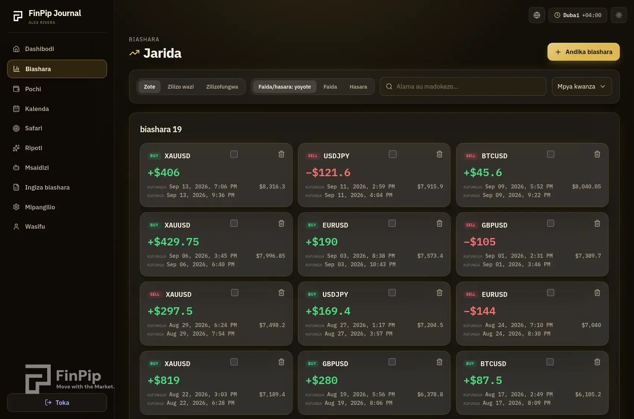Open Wasifu profile in the sidebar
Viewport: 634px width, 419px height.
pos(57,226)
